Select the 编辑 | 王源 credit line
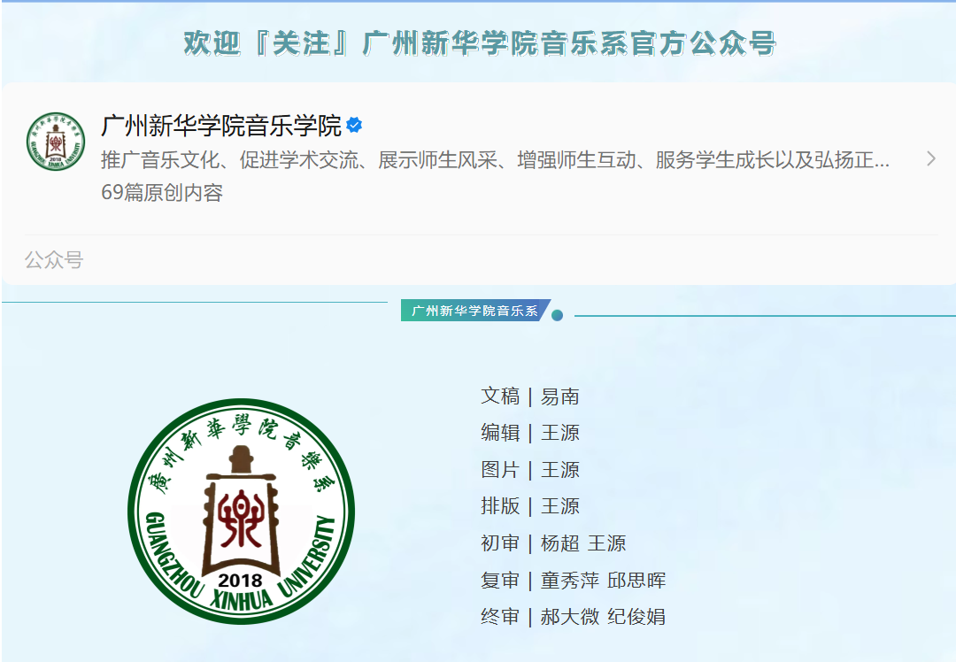Image resolution: width=956 pixels, height=662 pixels. tap(530, 433)
